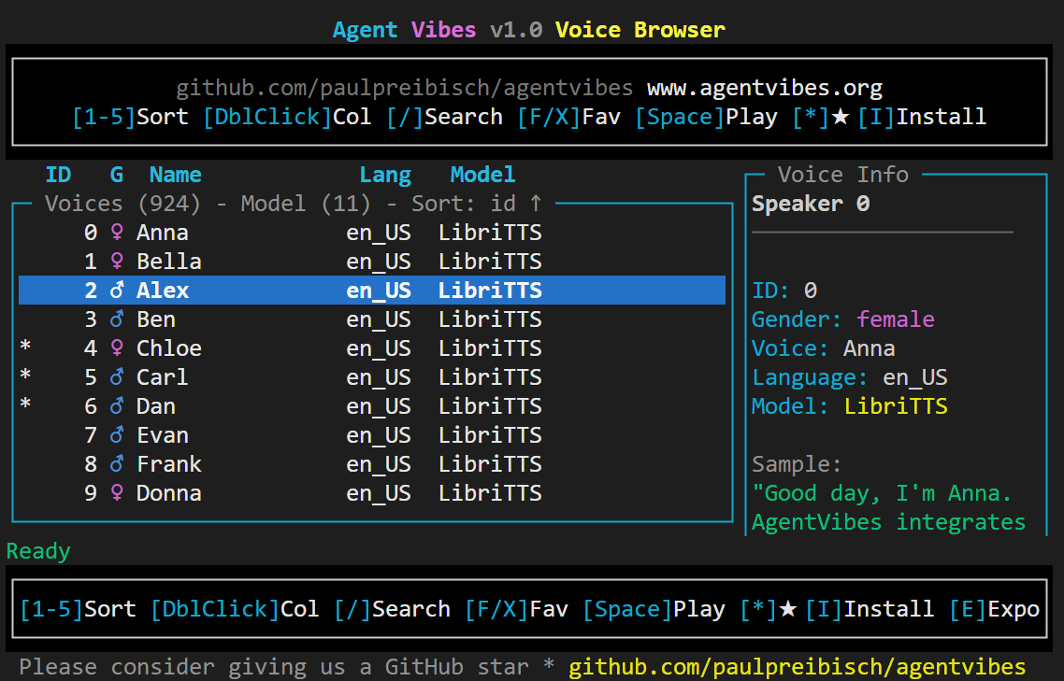Image resolution: width=1064 pixels, height=681 pixels.
Task: Sort by the Name column header
Action: [176, 175]
